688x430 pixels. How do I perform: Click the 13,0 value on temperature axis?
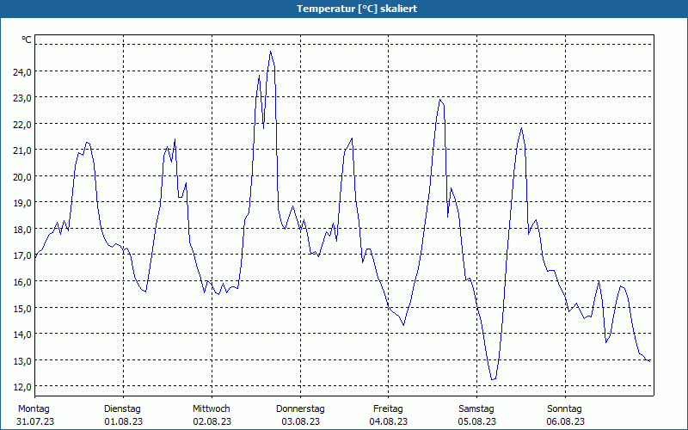pos(22,360)
